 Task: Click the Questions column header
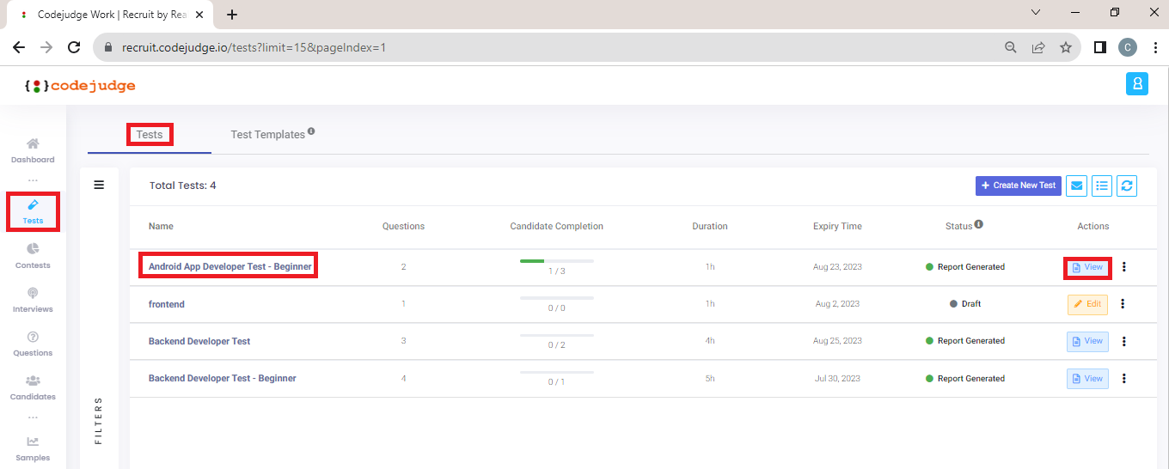pyautogui.click(x=403, y=227)
